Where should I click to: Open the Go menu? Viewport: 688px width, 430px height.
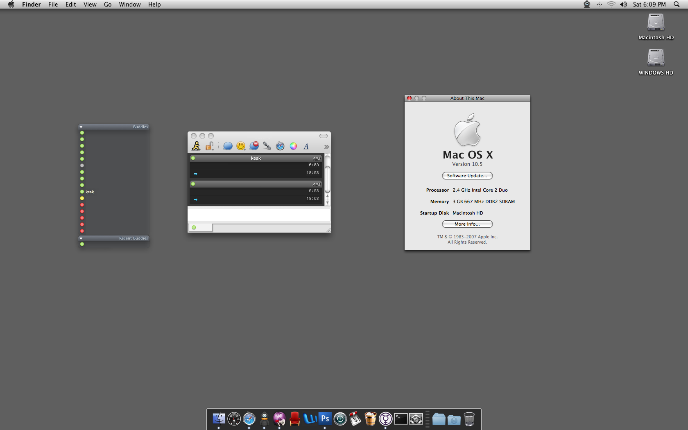point(108,5)
